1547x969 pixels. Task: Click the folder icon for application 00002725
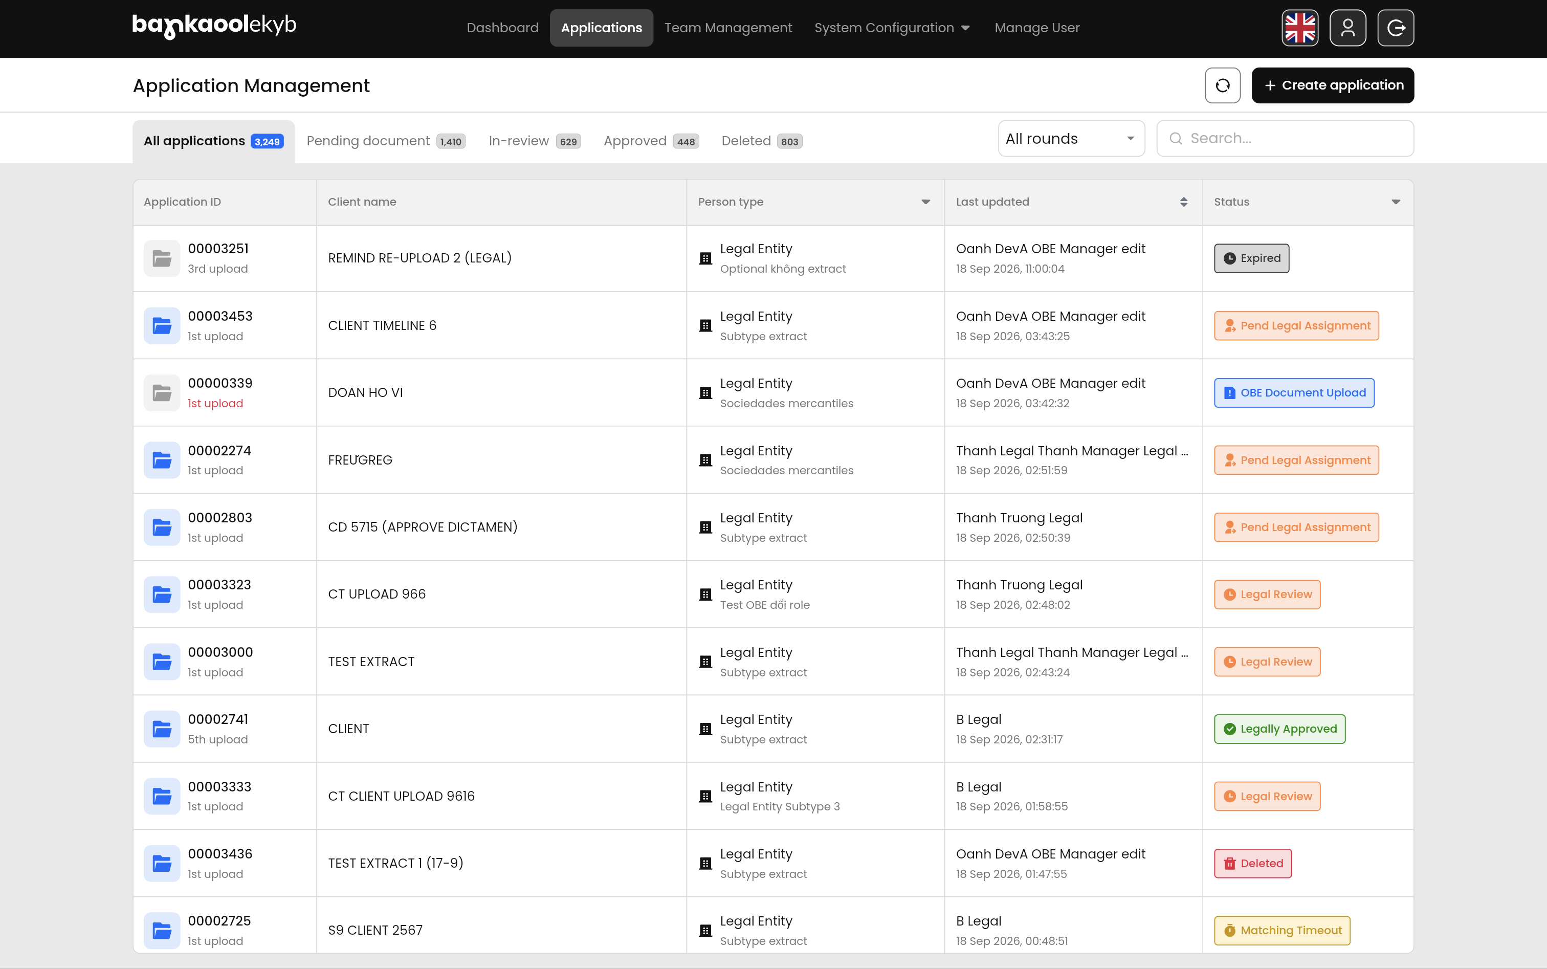click(x=162, y=931)
